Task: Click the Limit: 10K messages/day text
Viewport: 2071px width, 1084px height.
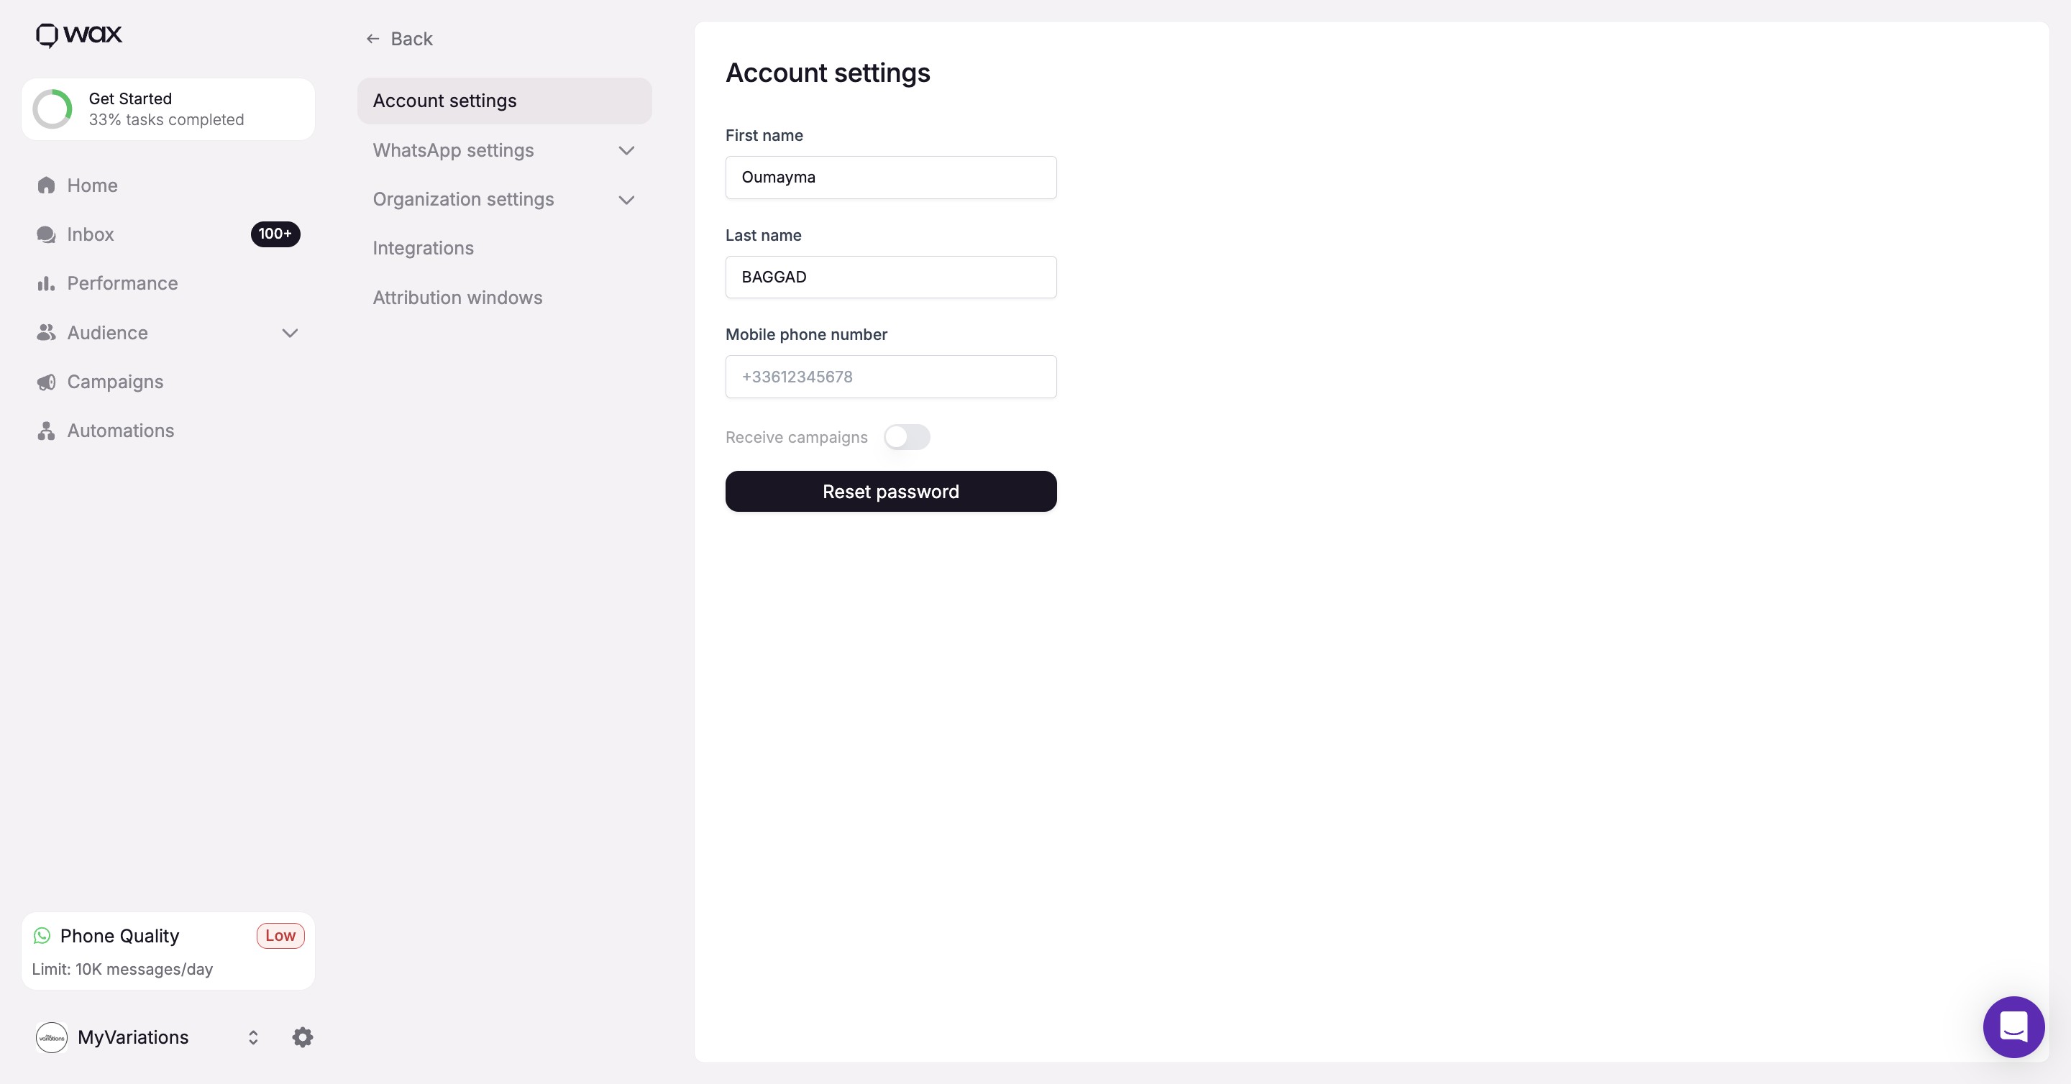Action: [x=122, y=969]
